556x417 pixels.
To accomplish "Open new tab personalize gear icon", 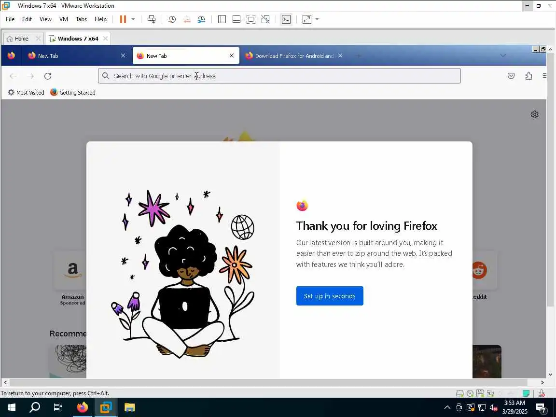I will [x=535, y=114].
